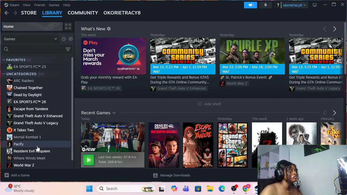Open the Games menu
This screenshot has height=195, width=347.
point(54,5)
